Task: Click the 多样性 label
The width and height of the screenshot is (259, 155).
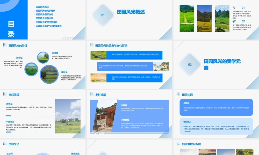Action: coord(19,58)
